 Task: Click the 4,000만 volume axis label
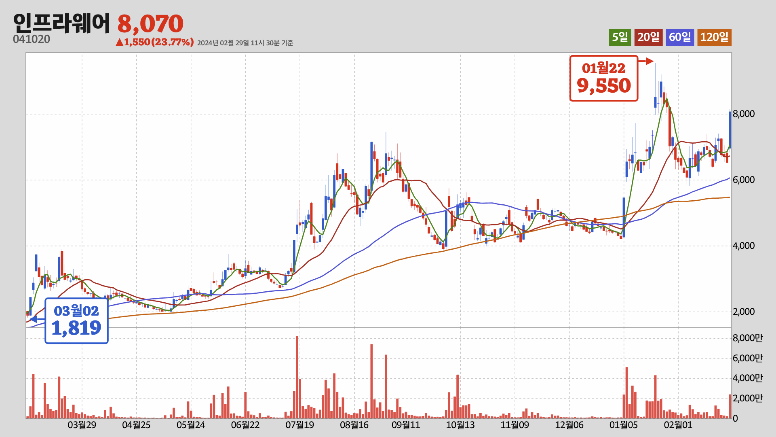point(748,378)
